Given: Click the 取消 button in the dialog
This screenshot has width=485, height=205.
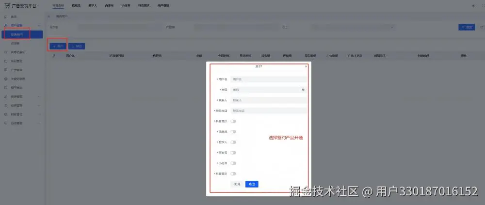Looking at the screenshot, I should pos(237,184).
